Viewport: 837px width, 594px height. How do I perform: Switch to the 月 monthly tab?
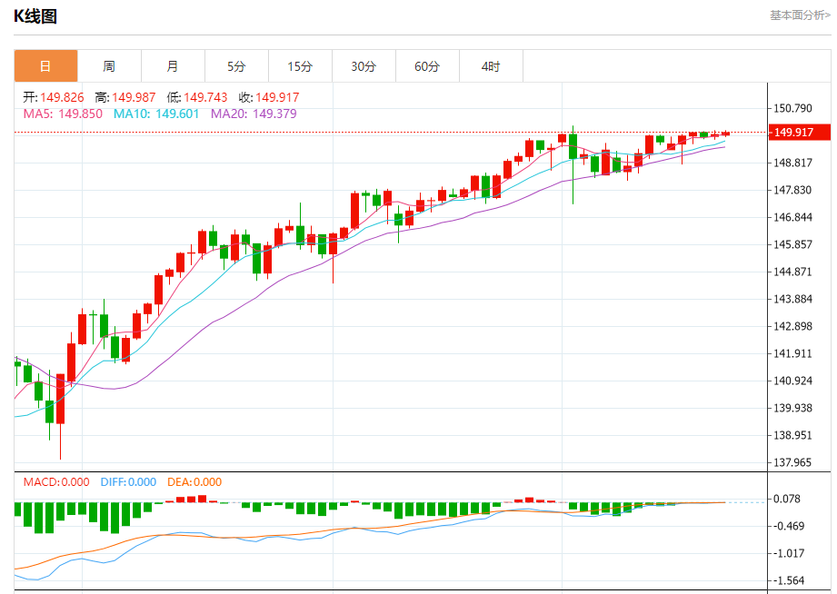[173, 66]
